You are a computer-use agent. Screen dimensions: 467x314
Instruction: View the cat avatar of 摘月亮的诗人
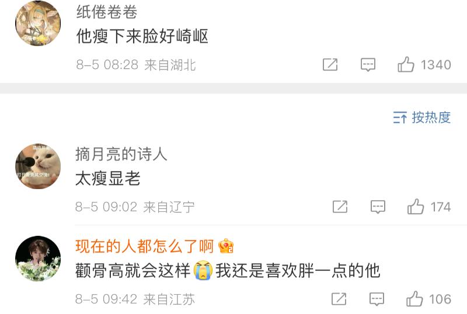coord(38,166)
